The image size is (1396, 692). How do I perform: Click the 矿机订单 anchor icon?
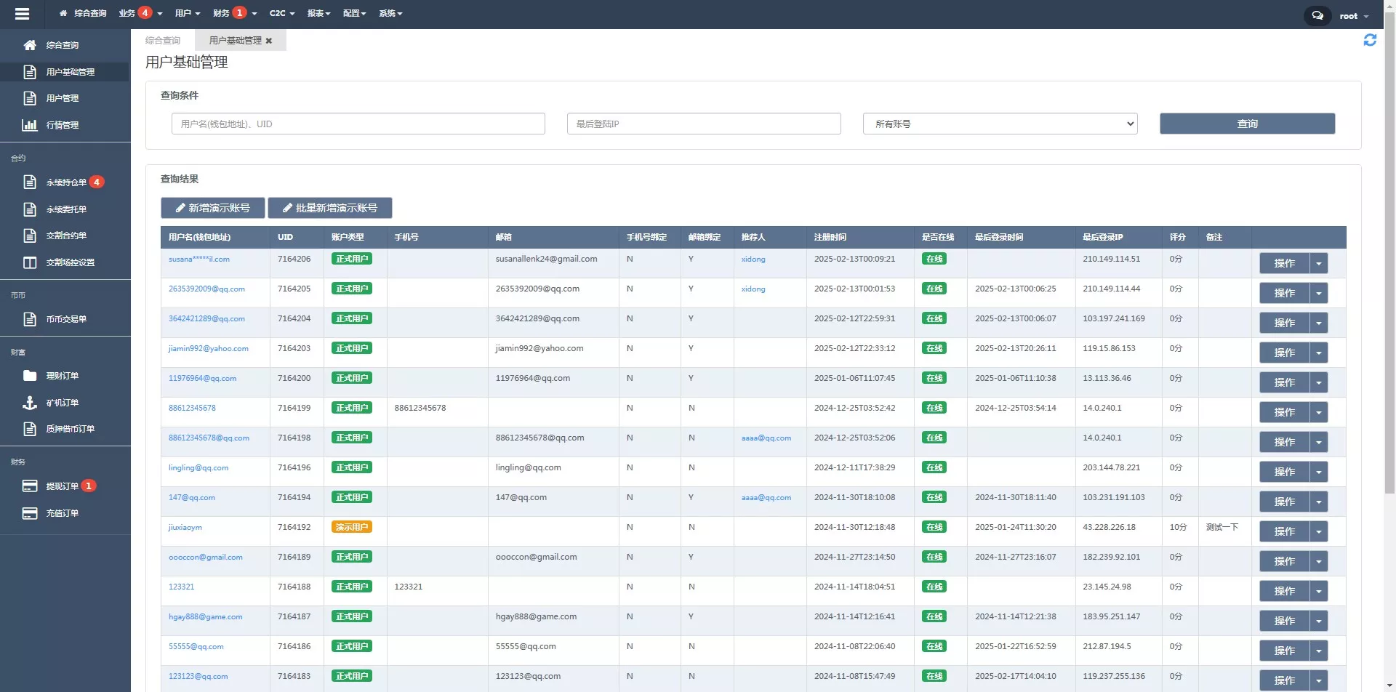tap(30, 403)
